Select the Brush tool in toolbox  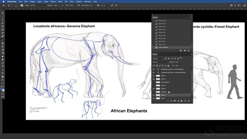coord(2,40)
